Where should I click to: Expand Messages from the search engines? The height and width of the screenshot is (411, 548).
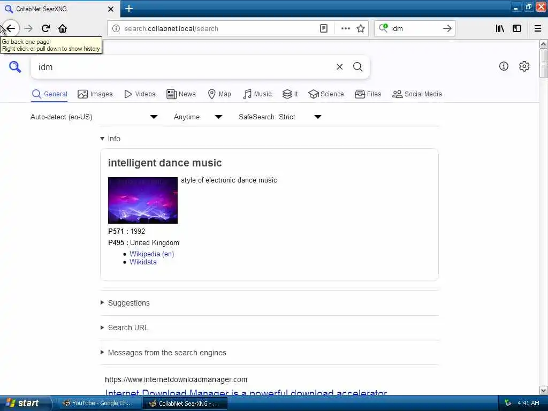click(163, 353)
